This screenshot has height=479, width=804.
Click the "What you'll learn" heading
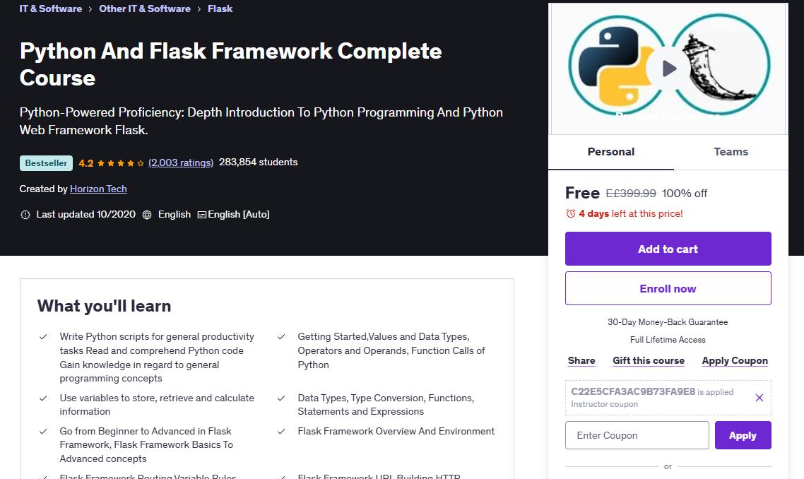pyautogui.click(x=104, y=306)
